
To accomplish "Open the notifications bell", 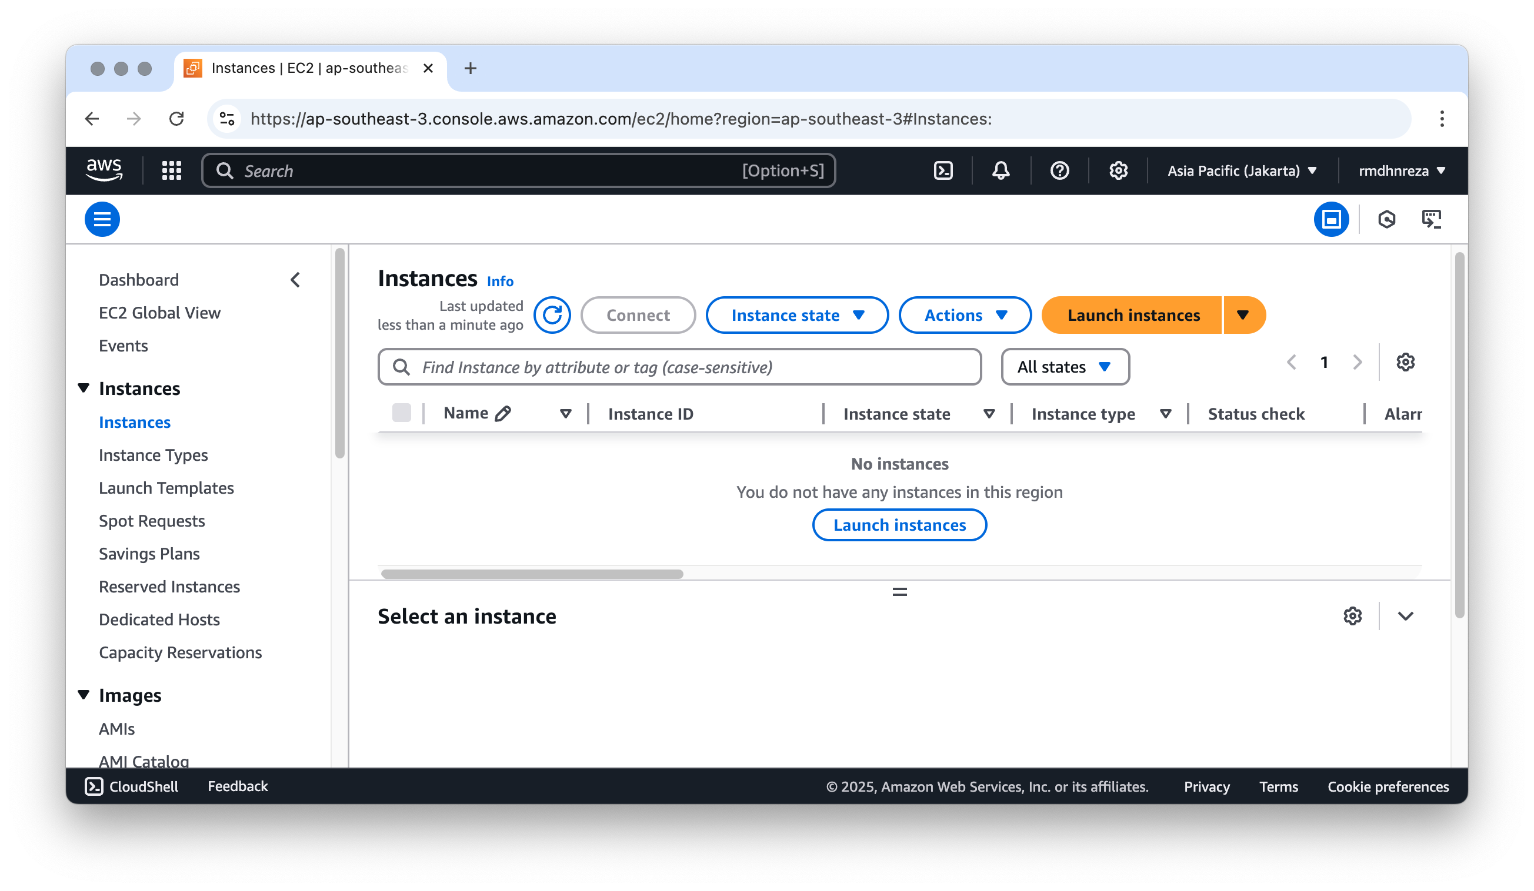I will coord(1001,171).
